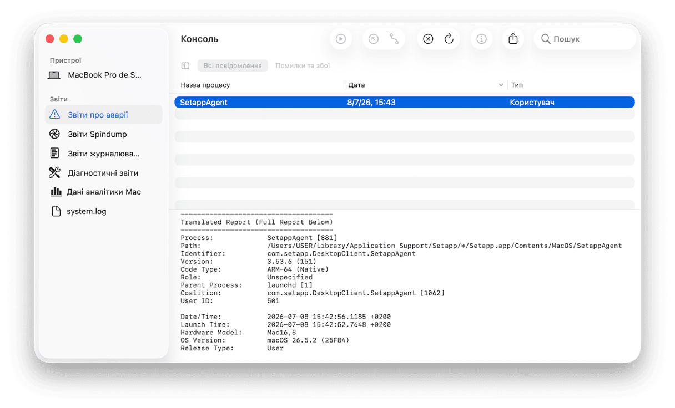
Task: Open system.log in sidebar
Action: click(86, 211)
